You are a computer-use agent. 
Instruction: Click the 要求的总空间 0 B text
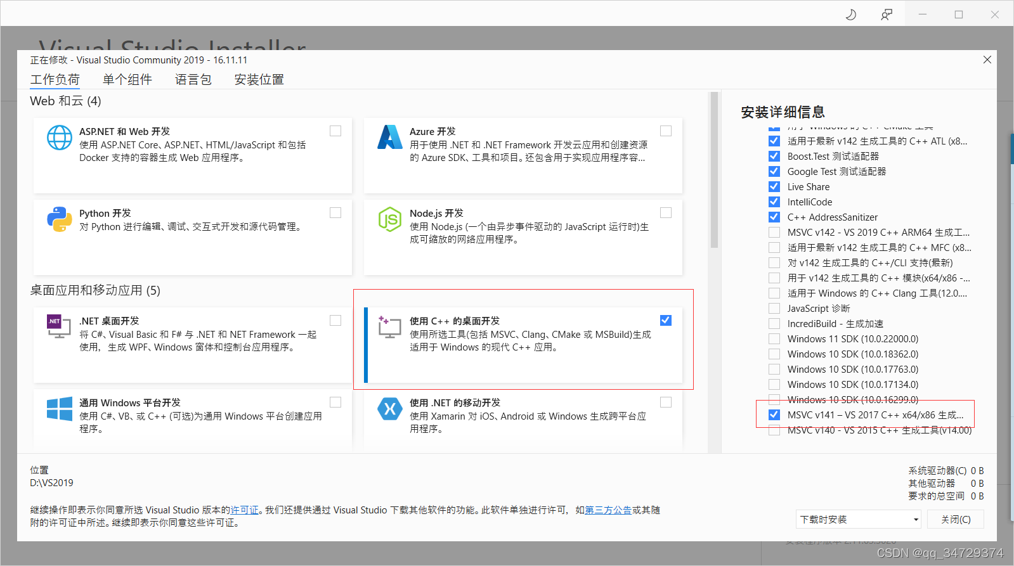point(946,496)
